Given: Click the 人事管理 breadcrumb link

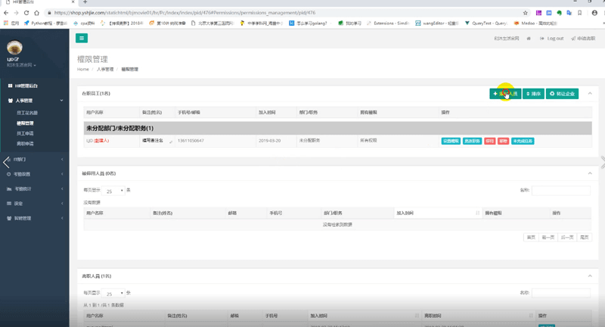Looking at the screenshot, I should coord(105,69).
